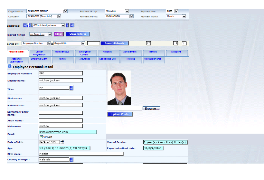Open Title lookup ellipsis button
264x180 pixels.
point(72,88)
